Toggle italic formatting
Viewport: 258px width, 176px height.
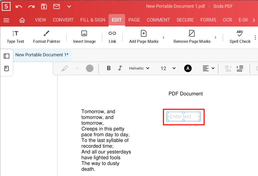pos(120,68)
